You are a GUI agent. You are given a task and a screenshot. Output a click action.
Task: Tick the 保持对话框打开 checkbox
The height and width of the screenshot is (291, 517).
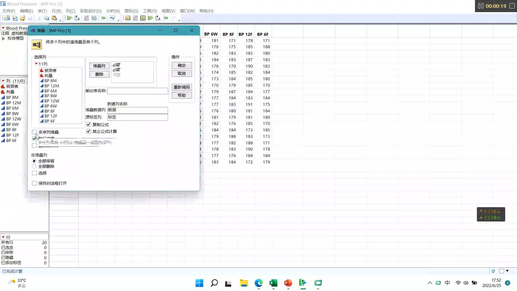(34, 183)
